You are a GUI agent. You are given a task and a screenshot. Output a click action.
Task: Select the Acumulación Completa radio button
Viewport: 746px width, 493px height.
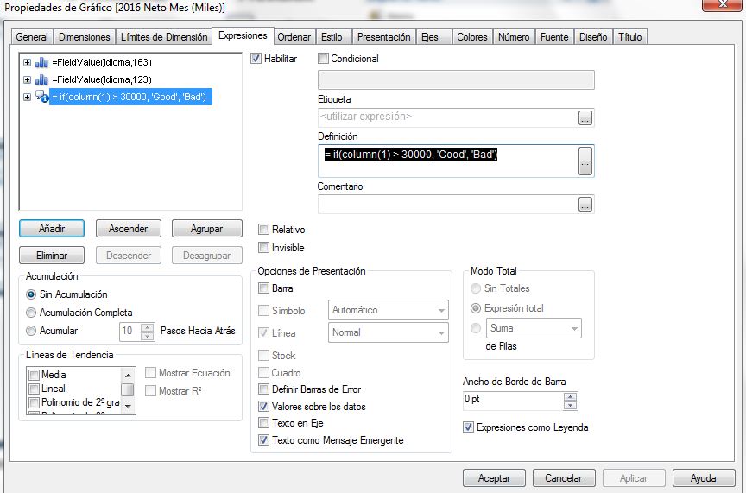point(32,313)
